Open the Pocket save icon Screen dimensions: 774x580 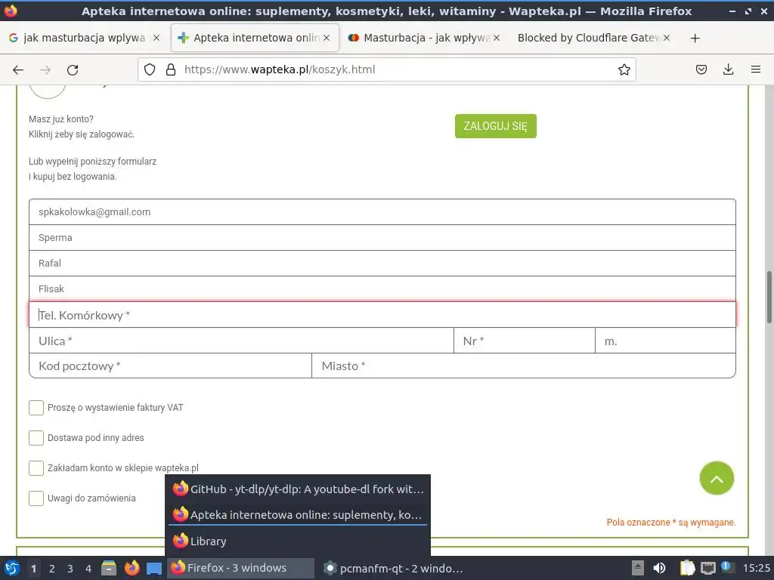pyautogui.click(x=701, y=69)
